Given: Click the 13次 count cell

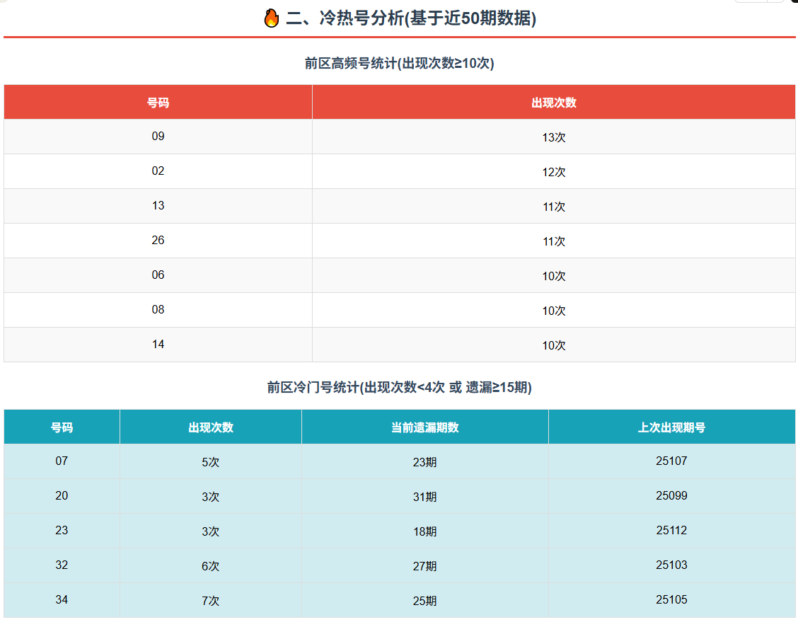Looking at the screenshot, I should [554, 137].
